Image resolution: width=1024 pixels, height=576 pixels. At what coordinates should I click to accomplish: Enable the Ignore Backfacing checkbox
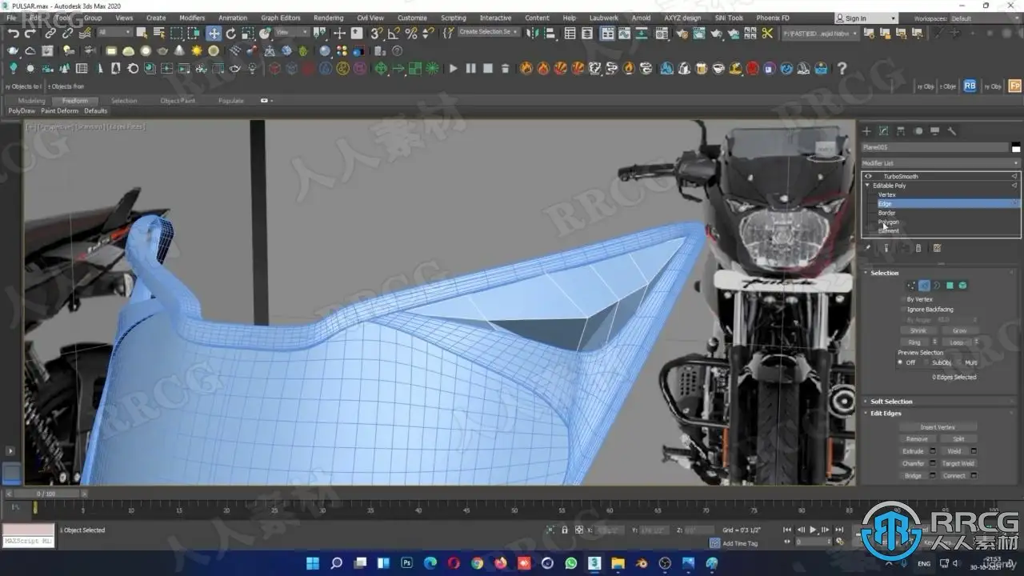[x=903, y=309]
